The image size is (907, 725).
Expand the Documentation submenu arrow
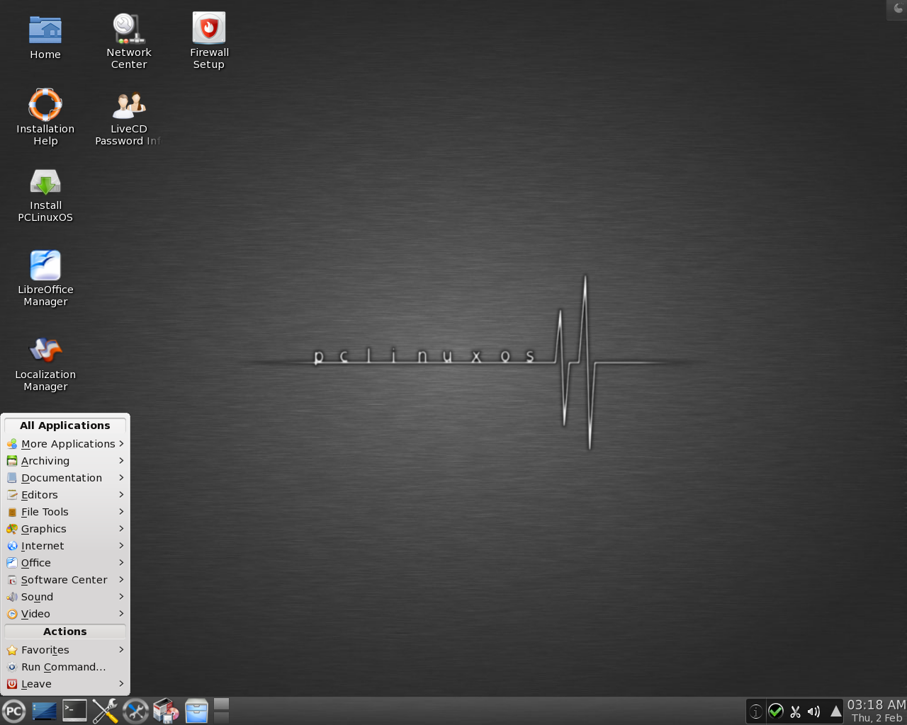point(121,478)
